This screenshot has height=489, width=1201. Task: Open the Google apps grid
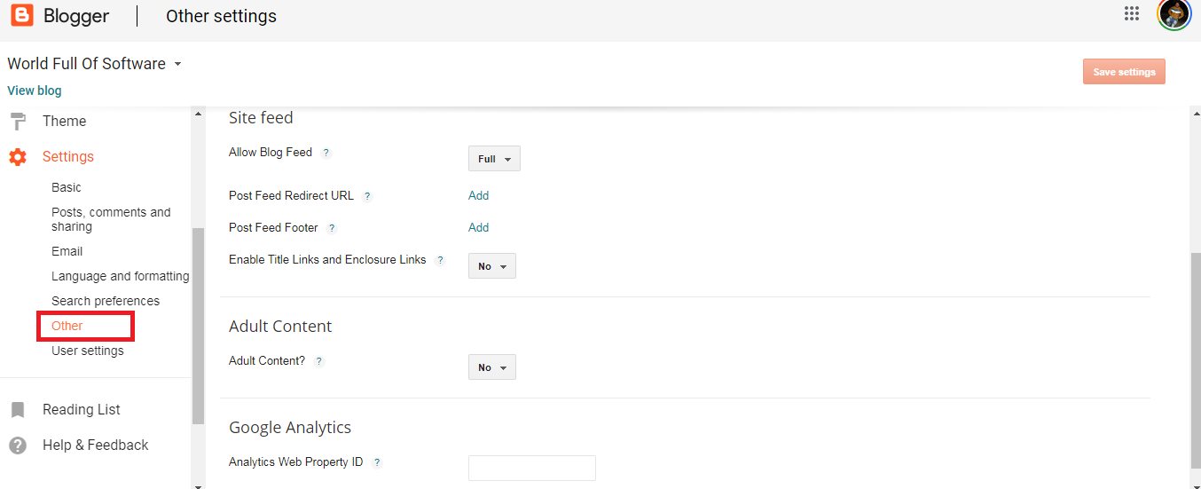[1132, 12]
